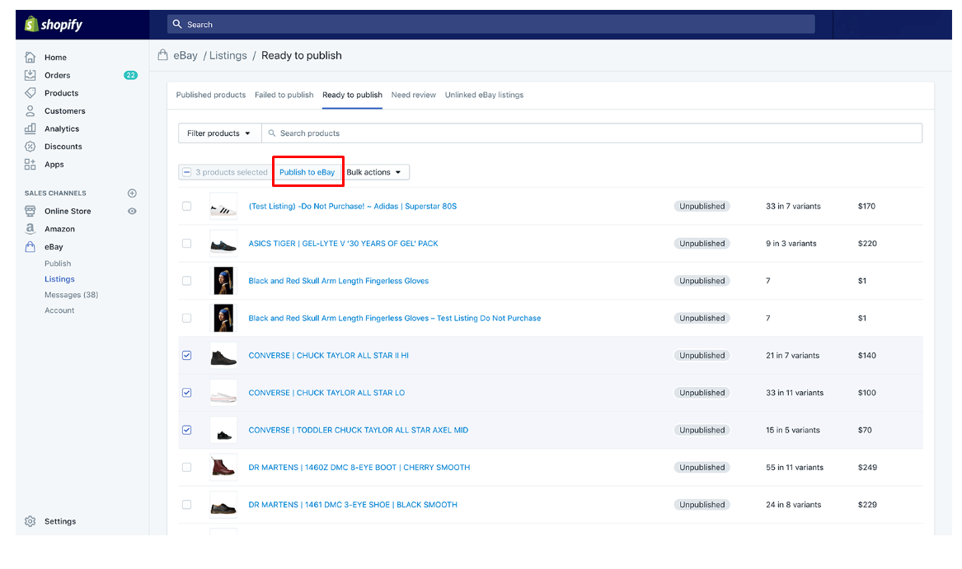Viewport: 962px width, 569px height.
Task: Select the Ready to publish tab
Action: (352, 95)
